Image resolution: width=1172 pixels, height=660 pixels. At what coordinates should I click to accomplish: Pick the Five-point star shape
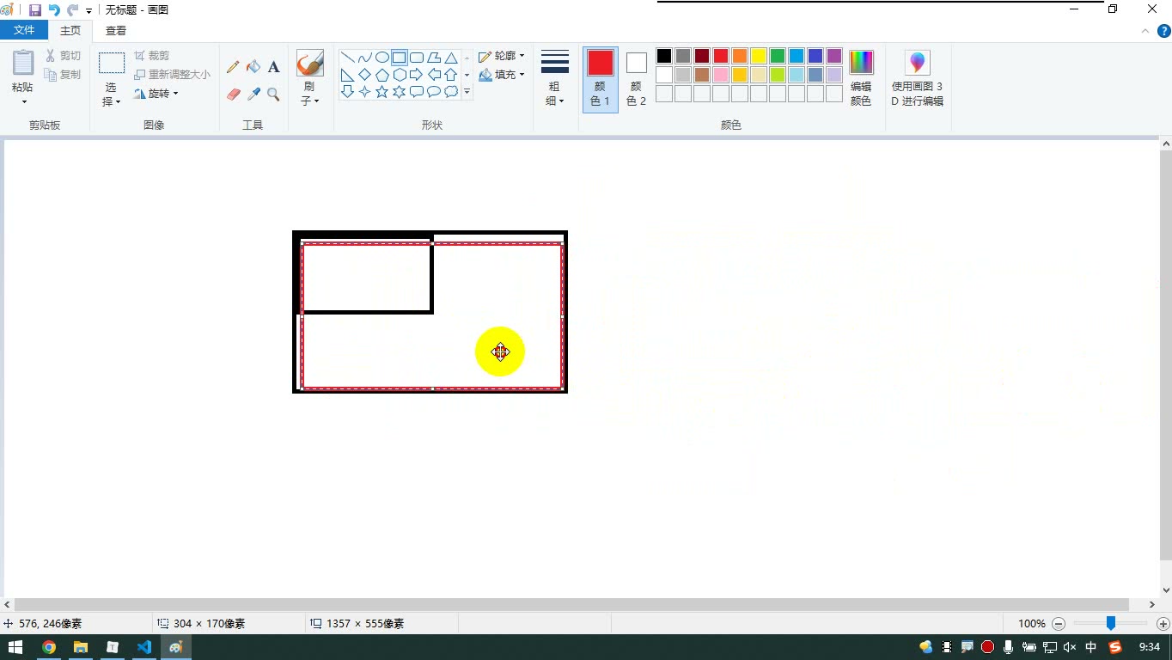click(382, 92)
